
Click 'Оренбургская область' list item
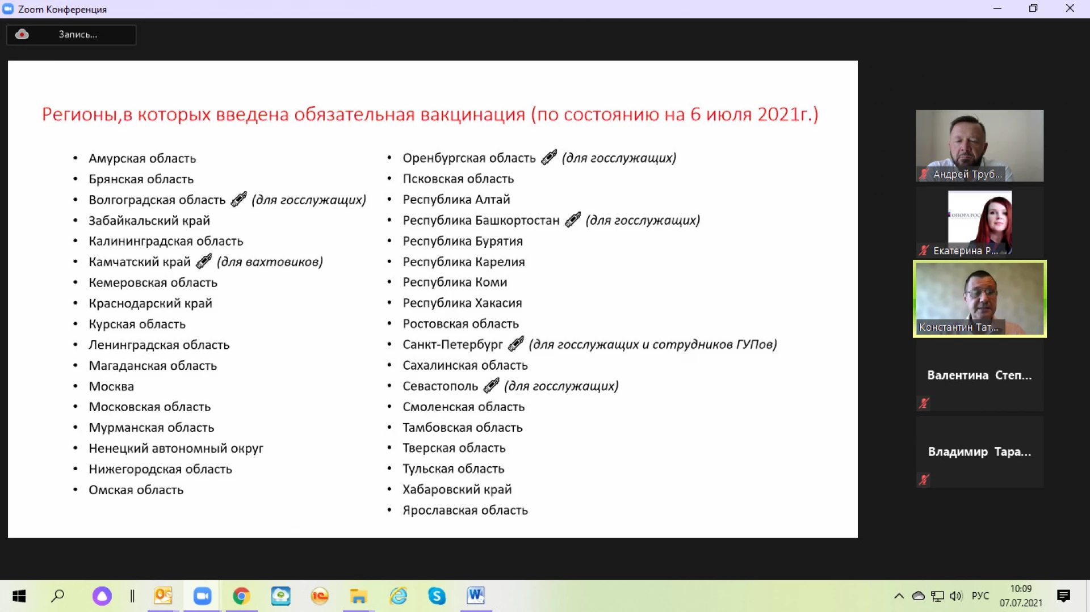click(x=469, y=158)
